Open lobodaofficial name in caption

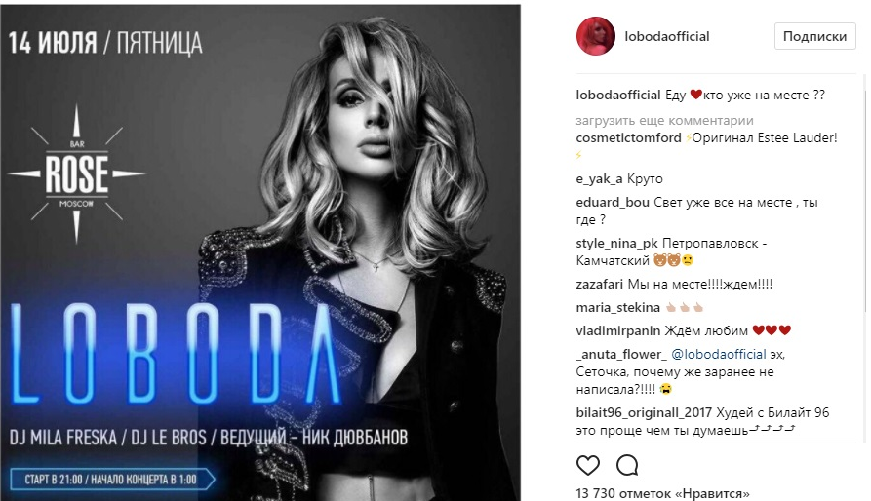pos(618,95)
